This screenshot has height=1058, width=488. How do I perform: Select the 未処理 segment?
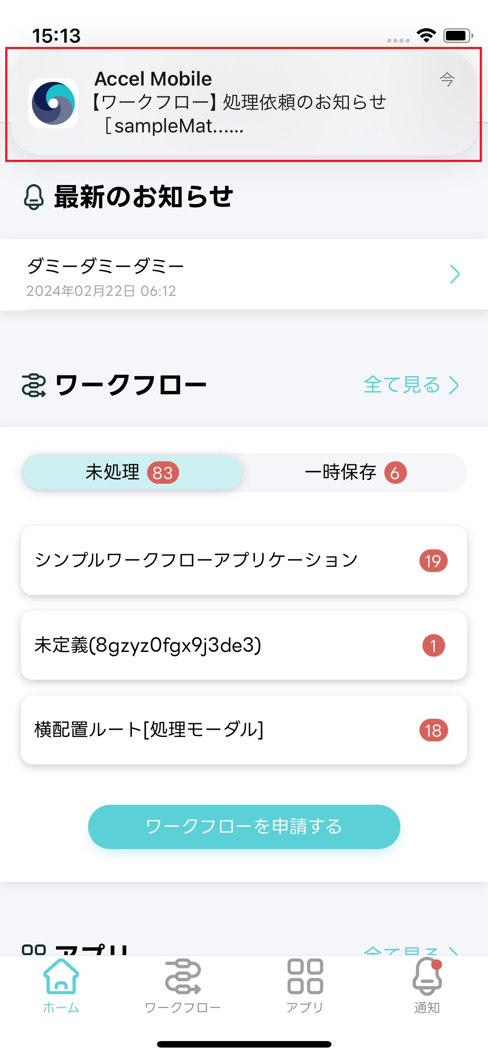pyautogui.click(x=132, y=473)
